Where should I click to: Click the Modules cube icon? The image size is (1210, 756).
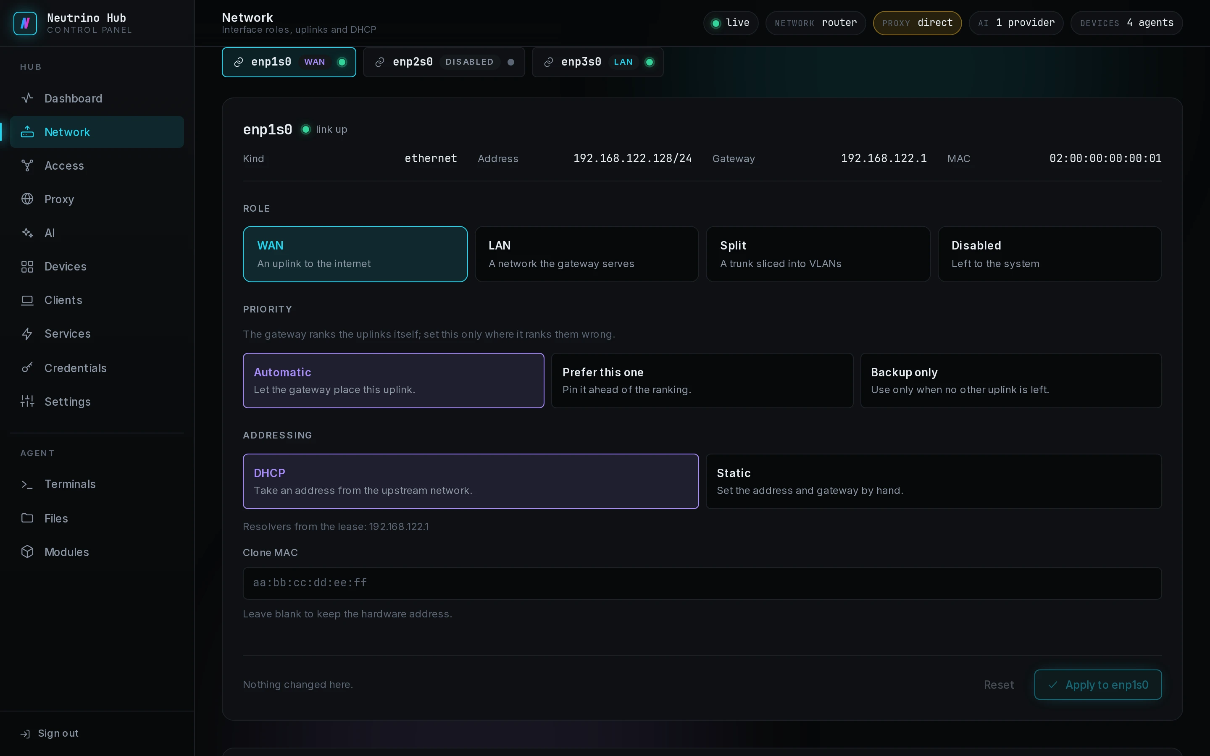pos(27,551)
